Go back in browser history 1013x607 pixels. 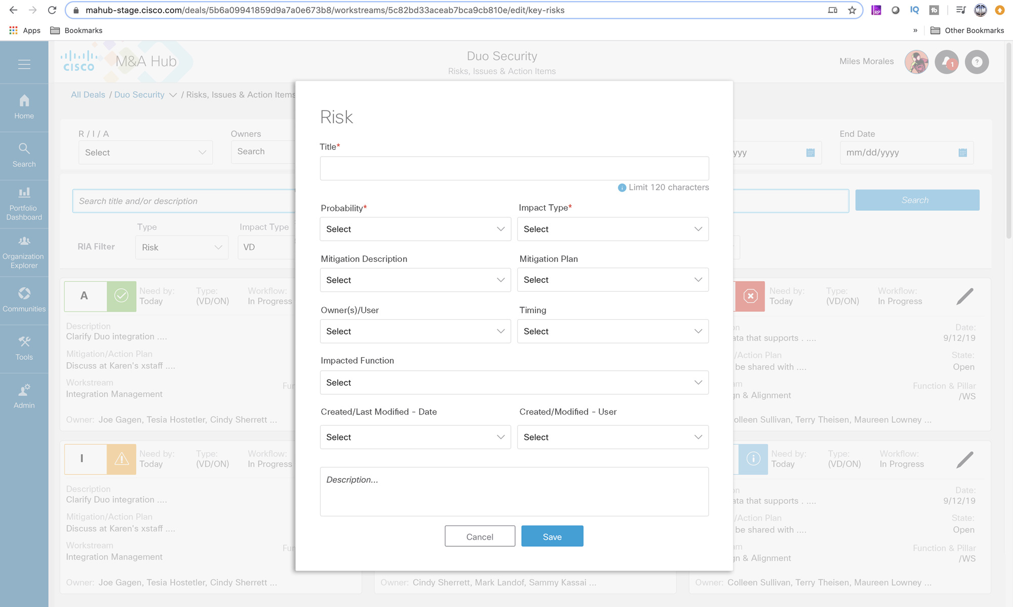click(14, 10)
